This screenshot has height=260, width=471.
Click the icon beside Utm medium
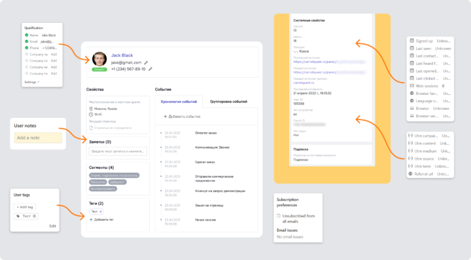pyautogui.click(x=410, y=151)
